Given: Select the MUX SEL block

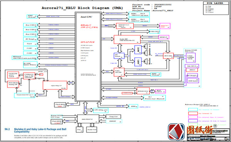Looking at the screenshot, I should click(x=168, y=56).
